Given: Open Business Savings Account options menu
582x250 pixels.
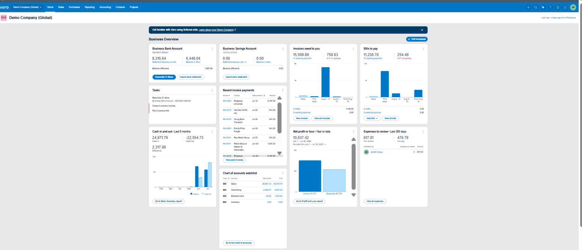Looking at the screenshot, I should point(283,49).
